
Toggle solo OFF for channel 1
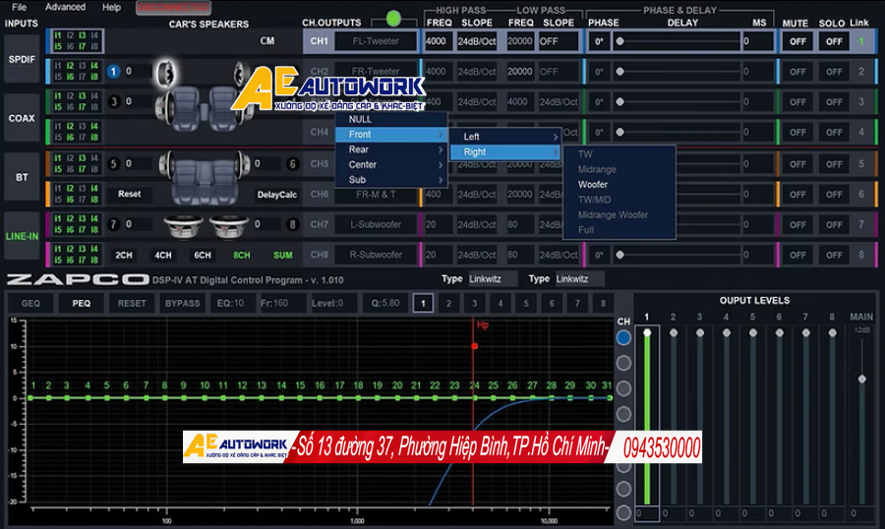(834, 41)
